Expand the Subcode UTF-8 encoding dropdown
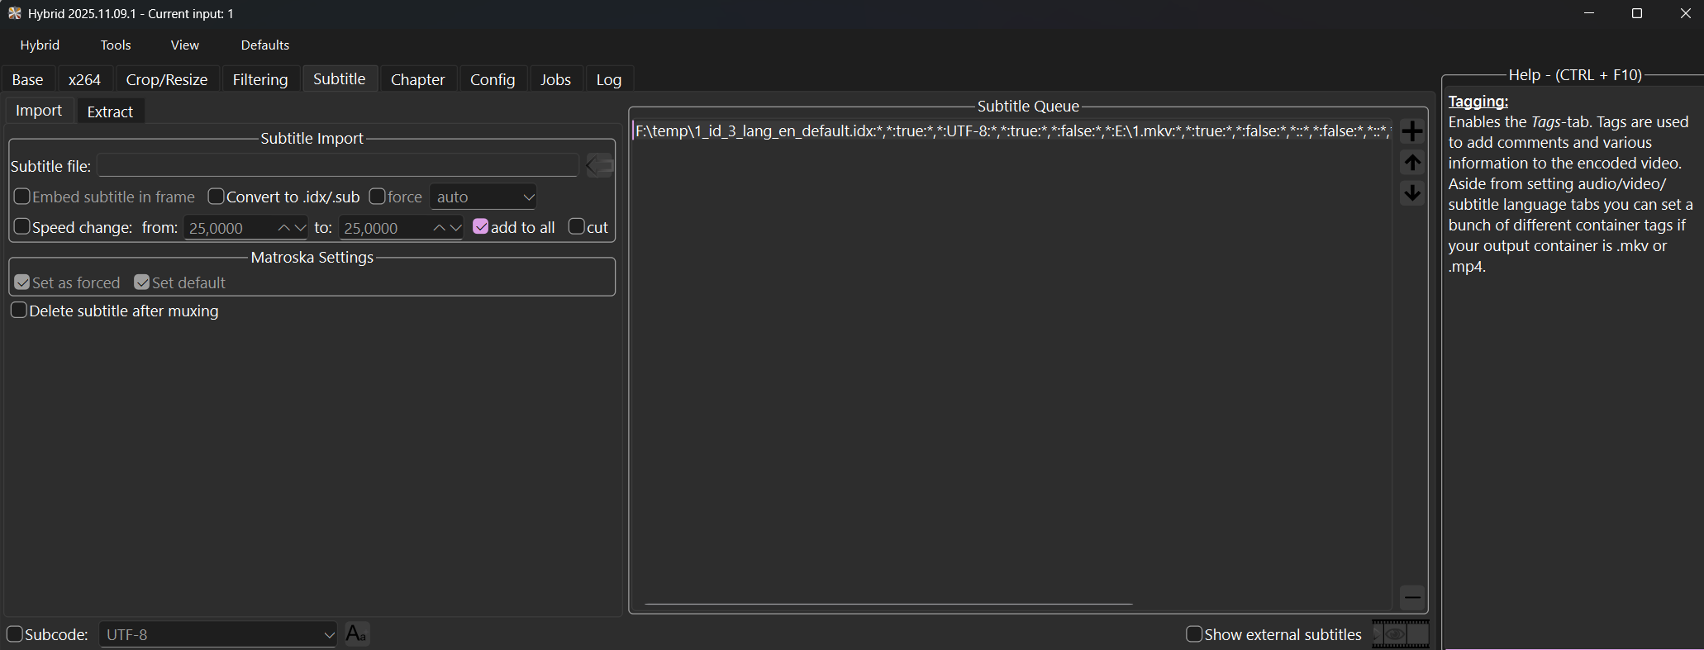Viewport: 1704px width, 650px height. click(x=218, y=634)
